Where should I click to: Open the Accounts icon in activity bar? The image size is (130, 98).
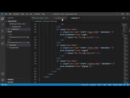[3, 74]
